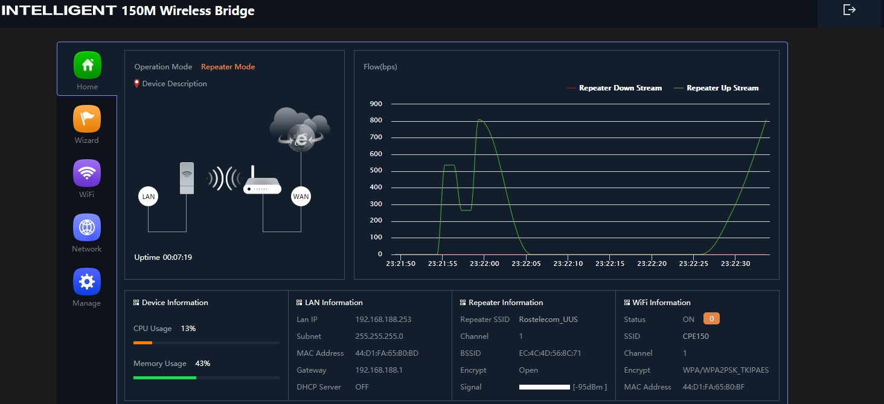This screenshot has height=404, width=884.
Task: Click the red Device Description pin icon
Action: point(137,84)
